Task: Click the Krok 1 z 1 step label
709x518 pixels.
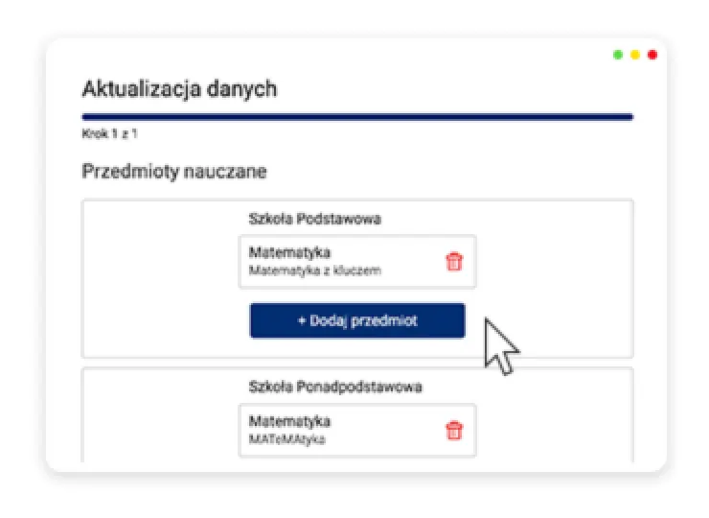Action: coord(109,133)
